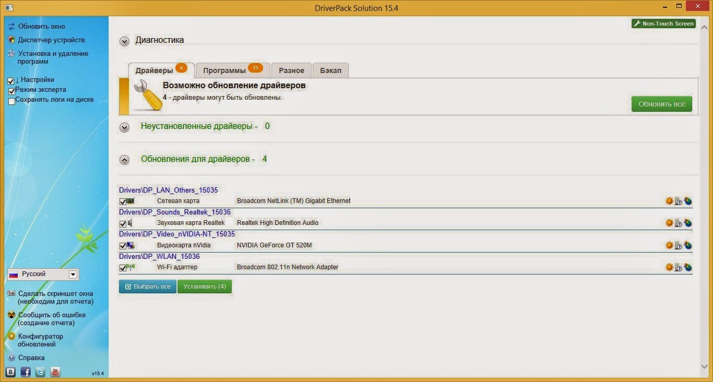Click Broadcom 802.11n Network Adapter text
713x382 pixels.
pos(288,267)
